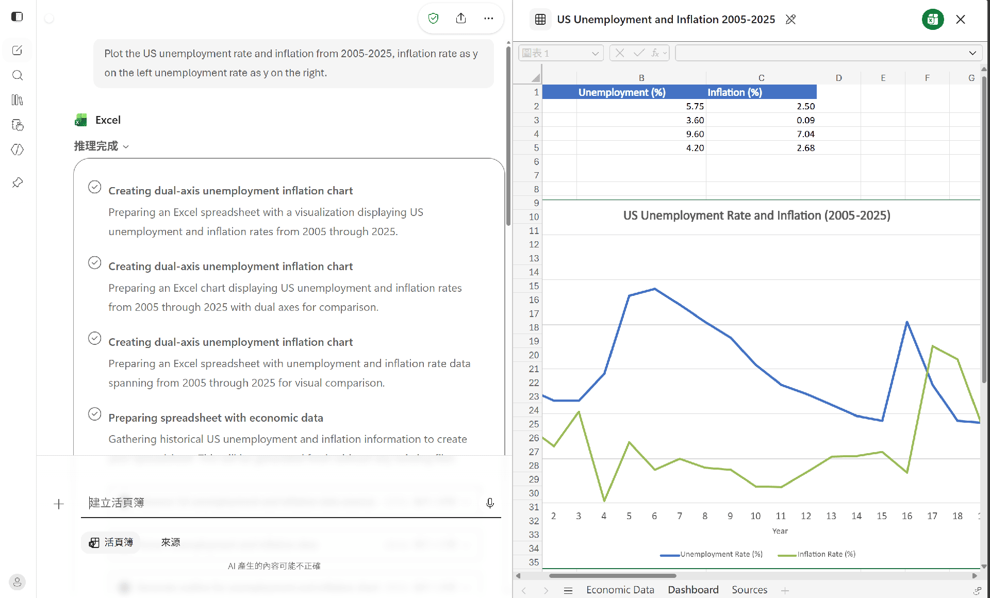Open the three-dot more options menu
This screenshot has width=990, height=598.
tap(488, 19)
